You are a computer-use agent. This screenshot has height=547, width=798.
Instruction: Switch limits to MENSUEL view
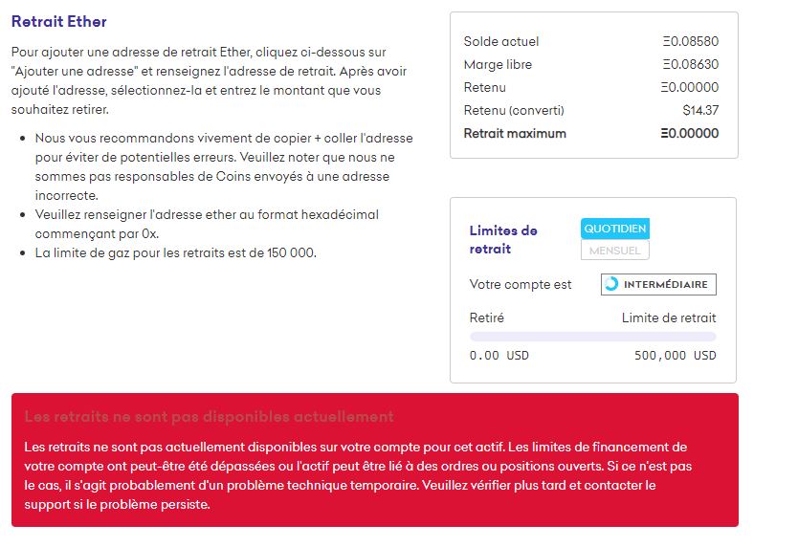(x=615, y=251)
